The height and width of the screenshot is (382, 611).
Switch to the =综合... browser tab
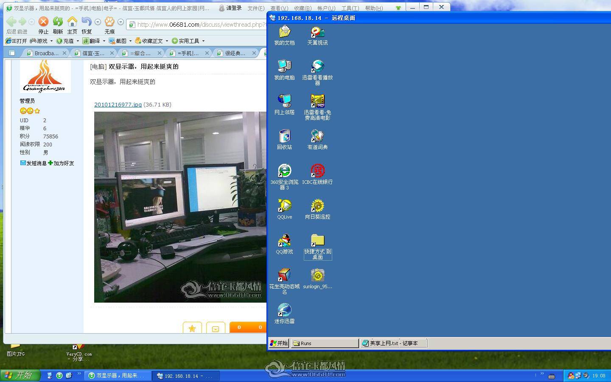[140, 53]
